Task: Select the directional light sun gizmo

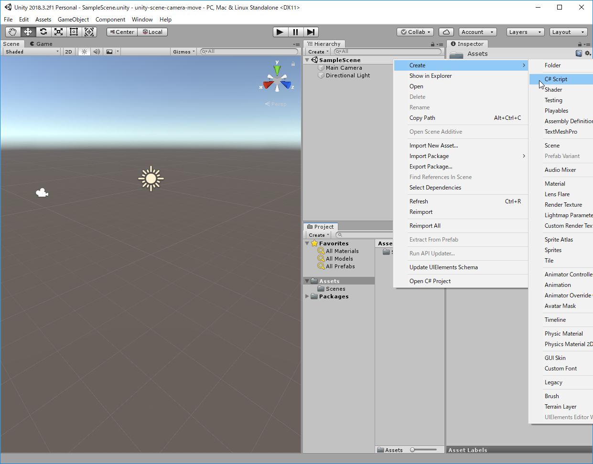Action: tap(151, 179)
